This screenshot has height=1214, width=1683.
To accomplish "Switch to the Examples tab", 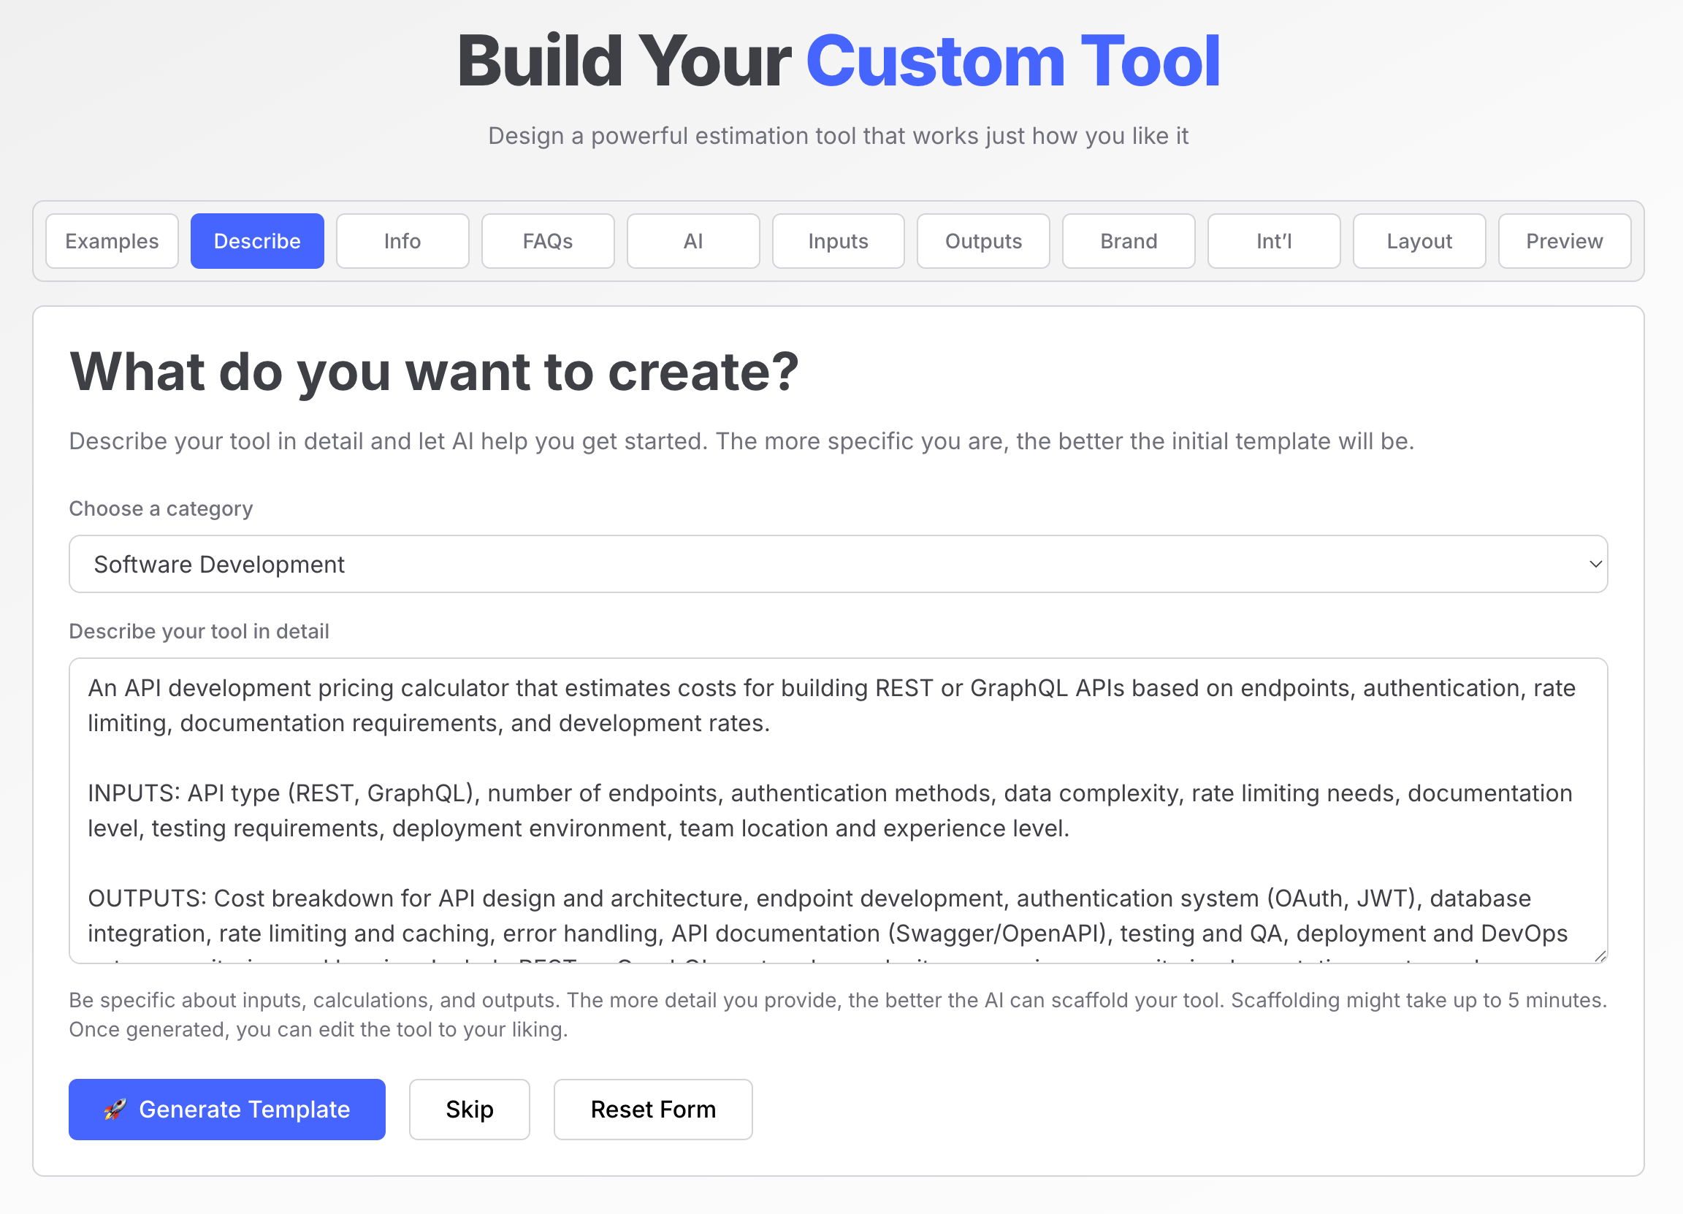I will click(112, 241).
